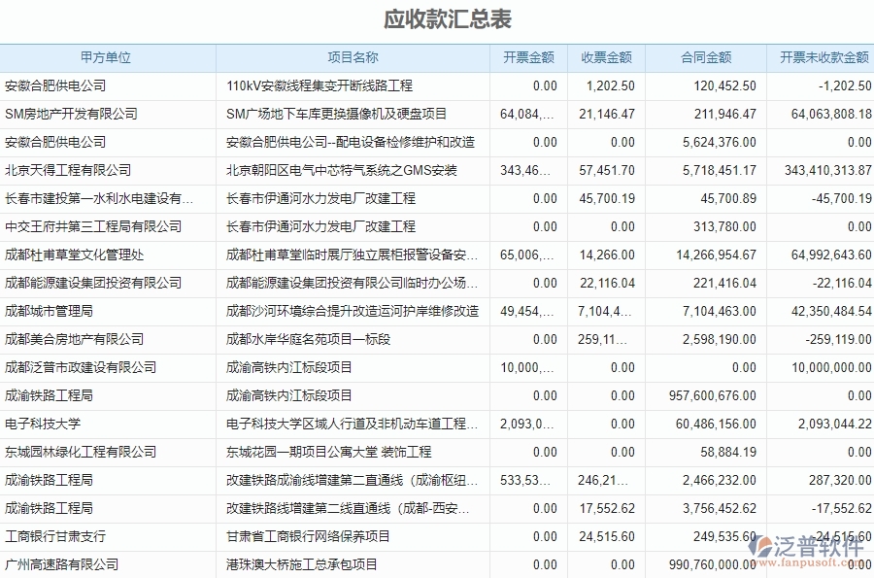The width and height of the screenshot is (874, 578).
Task: Sort by the 开票未收款金额 column header
Action: 823,57
